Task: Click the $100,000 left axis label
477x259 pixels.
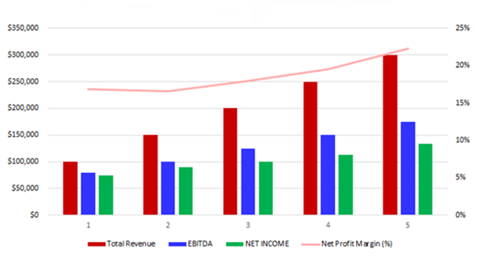Action: pos(23,162)
